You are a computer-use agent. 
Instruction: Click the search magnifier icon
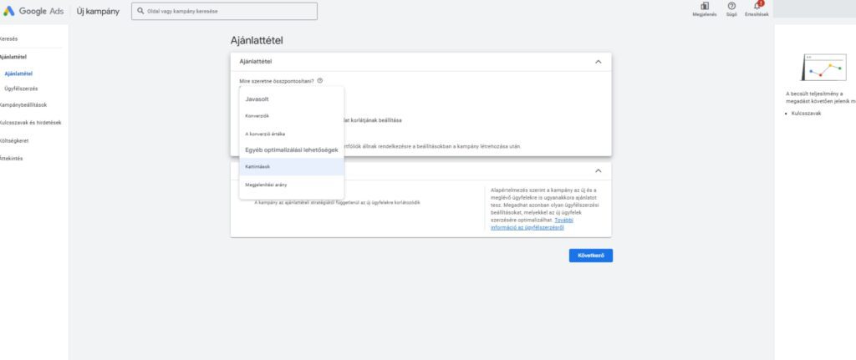140,11
